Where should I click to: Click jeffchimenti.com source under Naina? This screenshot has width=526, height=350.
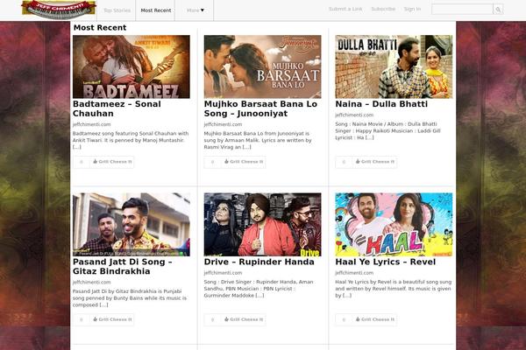[354, 115]
